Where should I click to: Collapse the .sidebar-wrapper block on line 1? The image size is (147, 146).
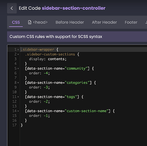18,50
